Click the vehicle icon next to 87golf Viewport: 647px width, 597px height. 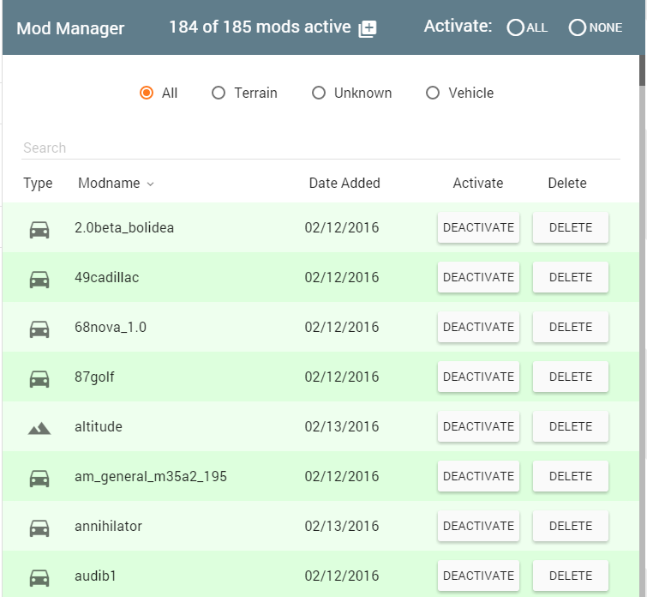tap(39, 379)
